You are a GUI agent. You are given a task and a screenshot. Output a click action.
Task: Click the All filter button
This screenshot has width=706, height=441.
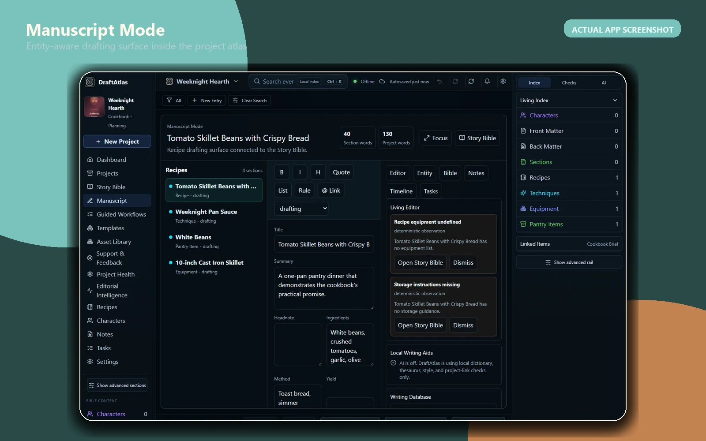pos(174,101)
